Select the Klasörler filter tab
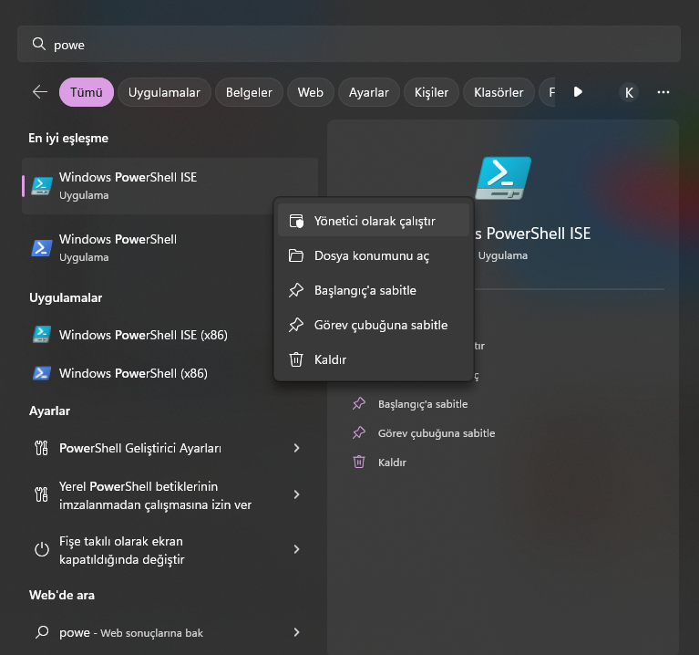The image size is (699, 655). click(x=499, y=92)
